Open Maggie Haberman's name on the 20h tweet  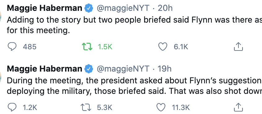coord(45,8)
